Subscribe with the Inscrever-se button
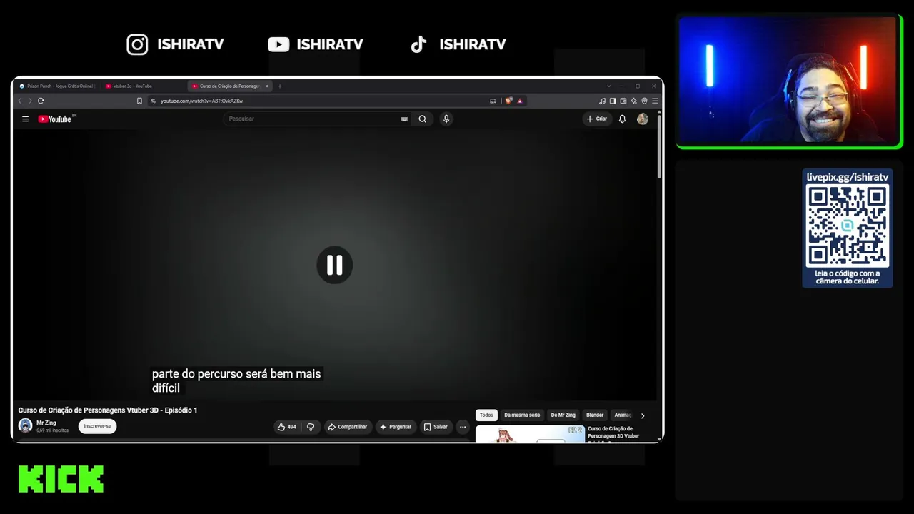 click(x=97, y=426)
